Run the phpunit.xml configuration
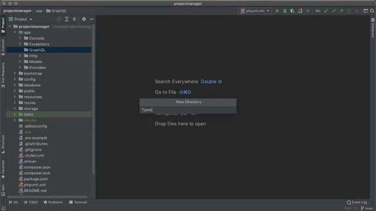Image resolution: width=376 pixels, height=211 pixels. [x=277, y=11]
